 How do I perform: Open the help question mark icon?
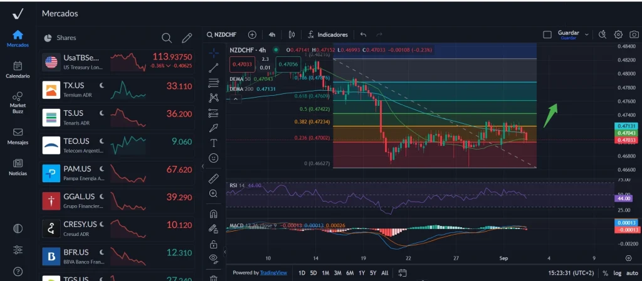(18, 271)
